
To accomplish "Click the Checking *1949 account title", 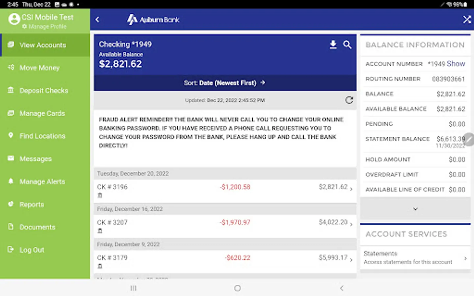I will pyautogui.click(x=125, y=44).
